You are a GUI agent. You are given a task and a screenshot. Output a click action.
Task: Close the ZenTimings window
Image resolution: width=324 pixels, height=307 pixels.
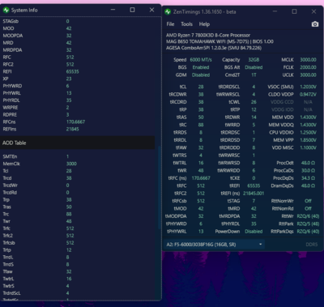[x=313, y=11]
